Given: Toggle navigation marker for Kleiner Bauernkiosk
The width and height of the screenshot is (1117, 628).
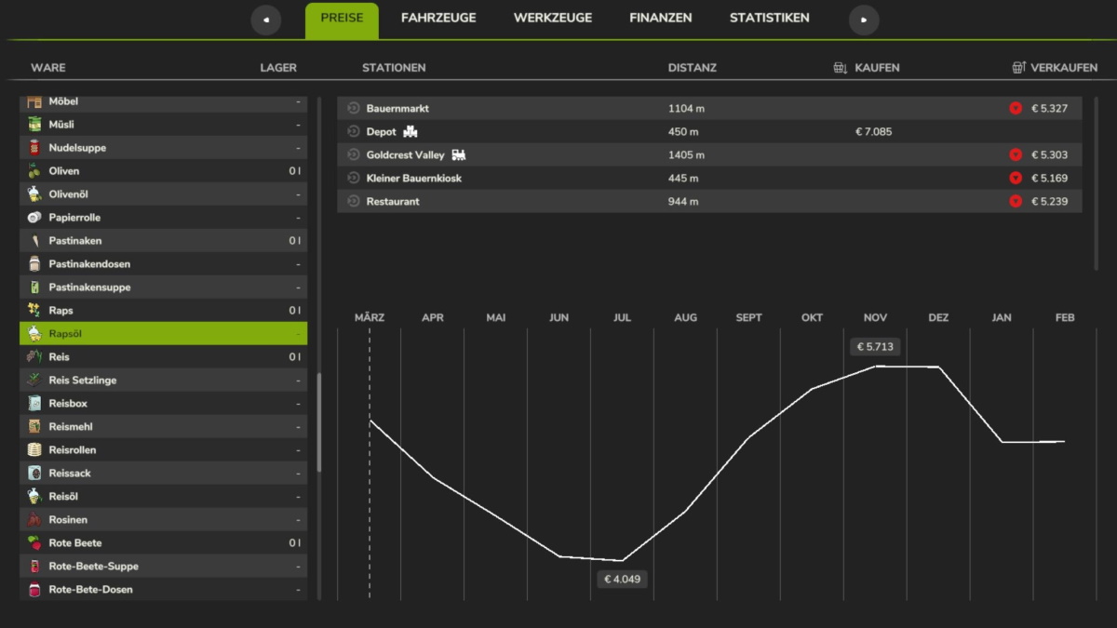Looking at the screenshot, I should tap(354, 178).
